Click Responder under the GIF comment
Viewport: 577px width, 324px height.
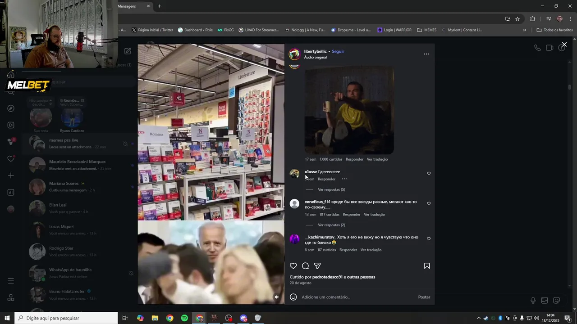354,159
